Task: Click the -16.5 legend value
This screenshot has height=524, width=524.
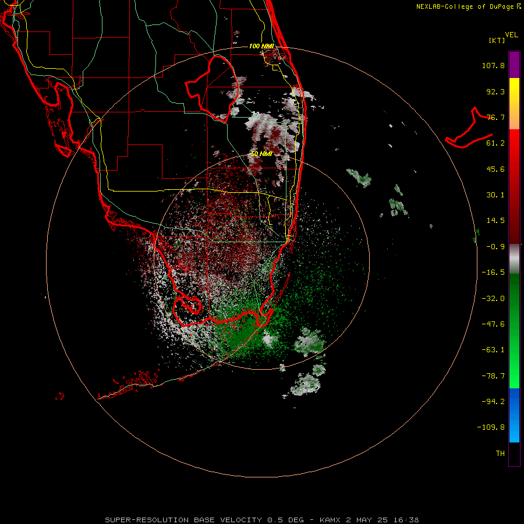Action: 493,272
